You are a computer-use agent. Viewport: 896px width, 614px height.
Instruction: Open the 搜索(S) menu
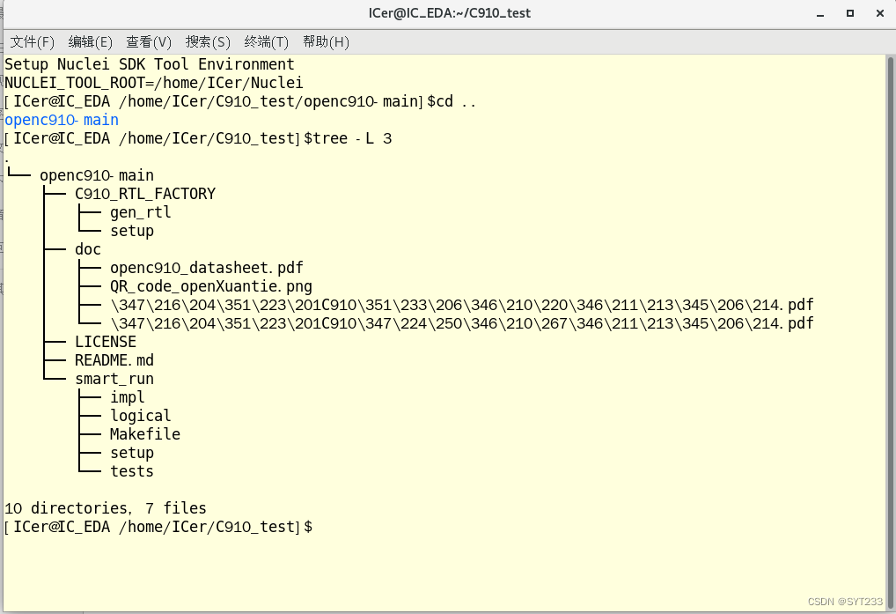coord(208,41)
